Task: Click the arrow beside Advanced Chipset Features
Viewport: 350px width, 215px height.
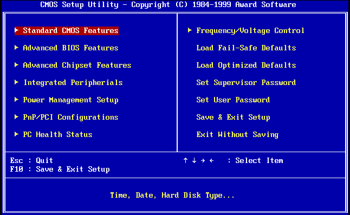Action: point(16,64)
